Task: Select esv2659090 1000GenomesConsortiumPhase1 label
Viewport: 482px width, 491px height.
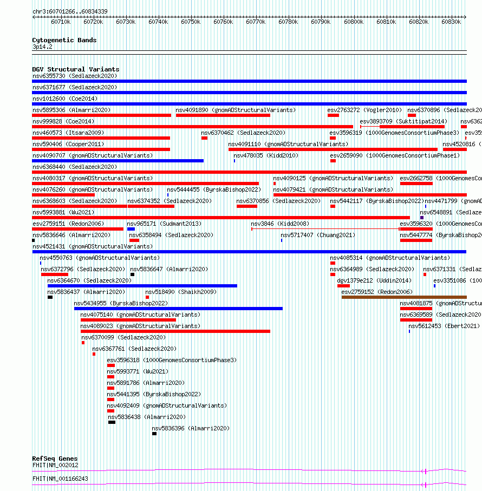Action: tap(395, 155)
